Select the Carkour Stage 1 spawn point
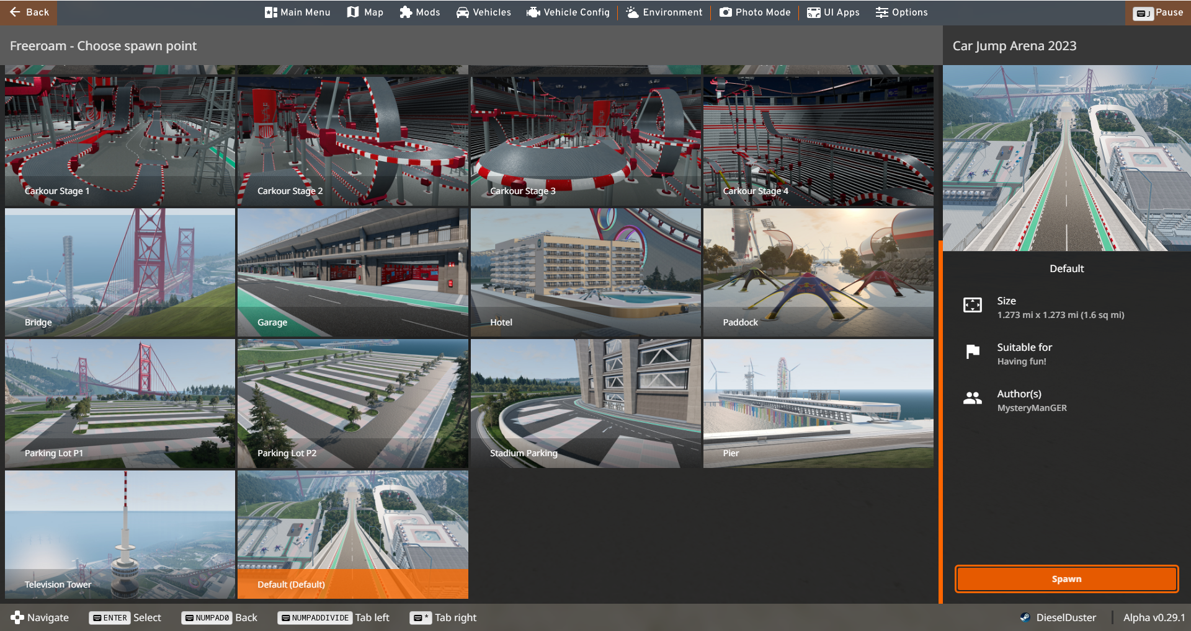 [x=120, y=141]
